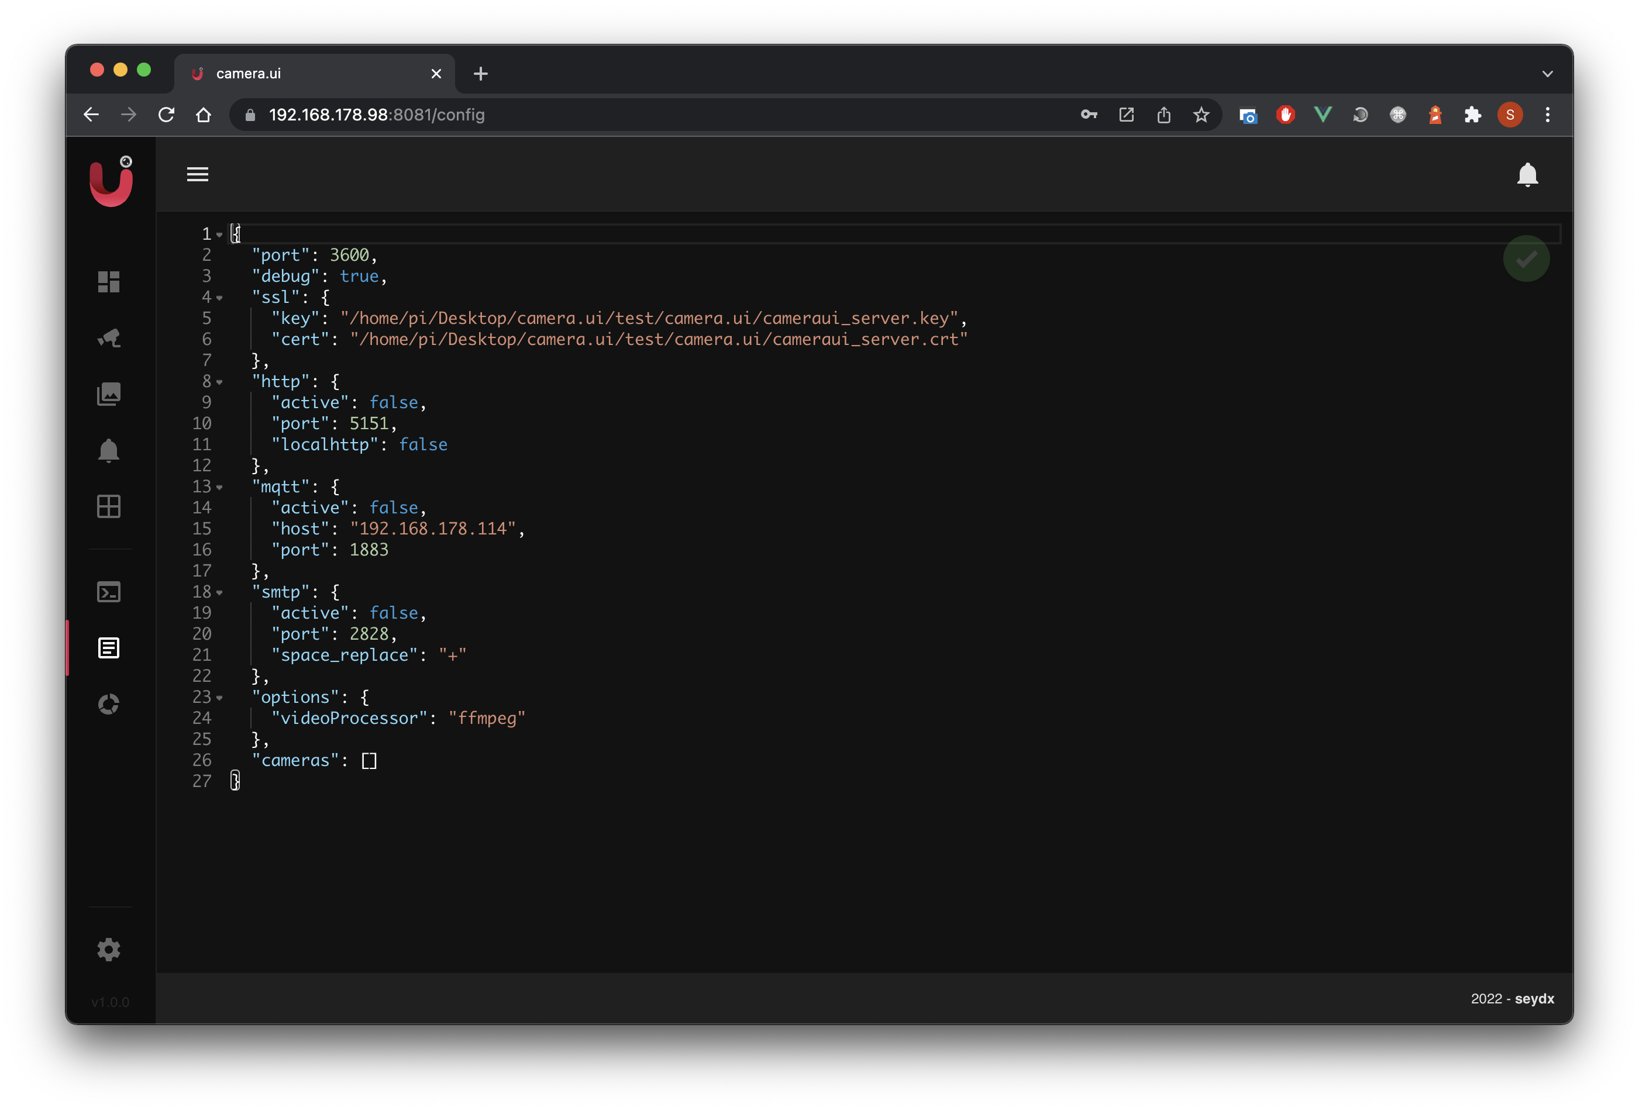Click the debug value true
The height and width of the screenshot is (1111, 1639).
click(x=359, y=277)
